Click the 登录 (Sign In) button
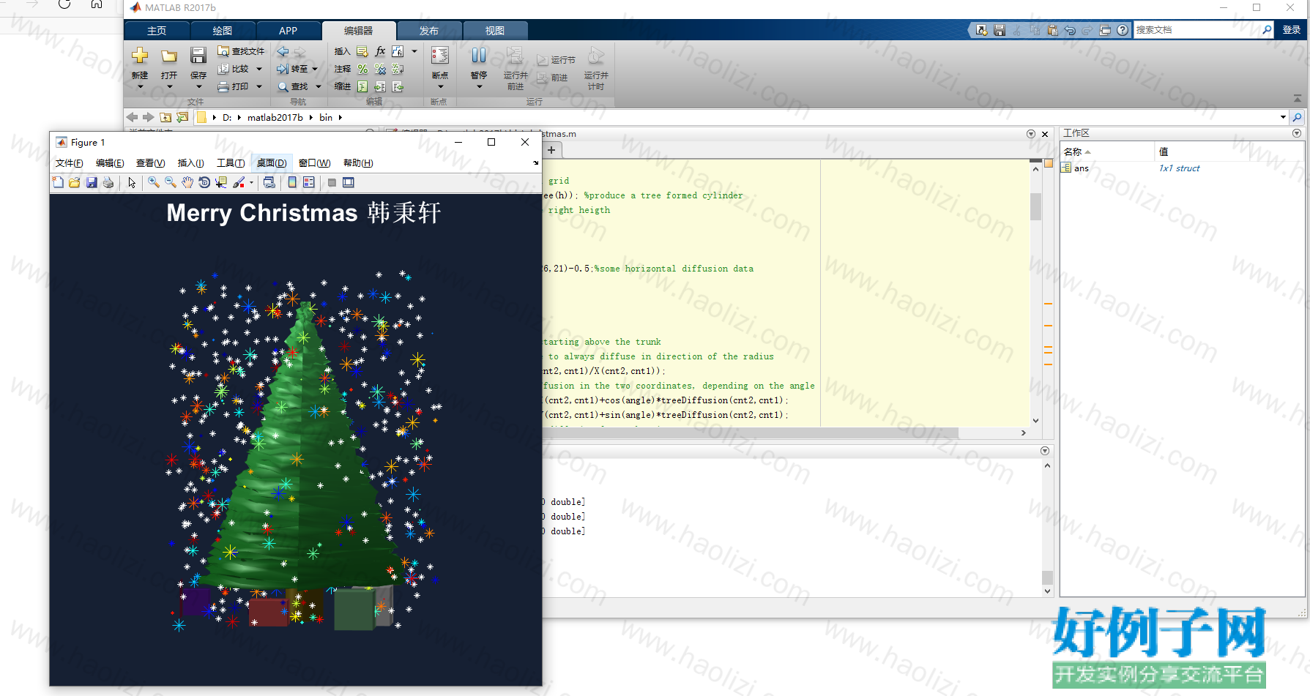This screenshot has width=1310, height=696. 1292,30
